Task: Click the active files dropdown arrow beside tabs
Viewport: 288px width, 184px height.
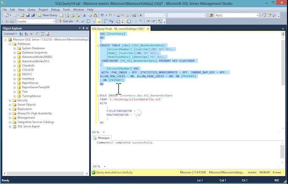Action: [x=283, y=29]
